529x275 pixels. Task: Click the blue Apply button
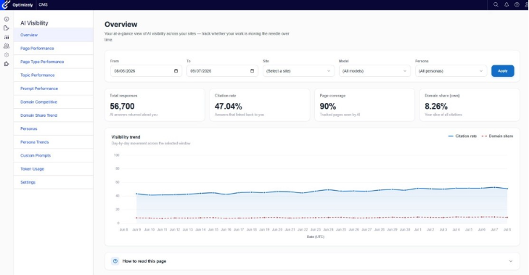[x=503, y=71]
